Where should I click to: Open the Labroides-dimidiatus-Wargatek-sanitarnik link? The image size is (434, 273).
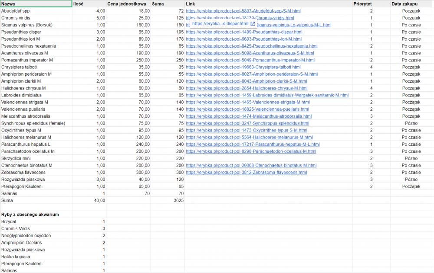(x=267, y=95)
